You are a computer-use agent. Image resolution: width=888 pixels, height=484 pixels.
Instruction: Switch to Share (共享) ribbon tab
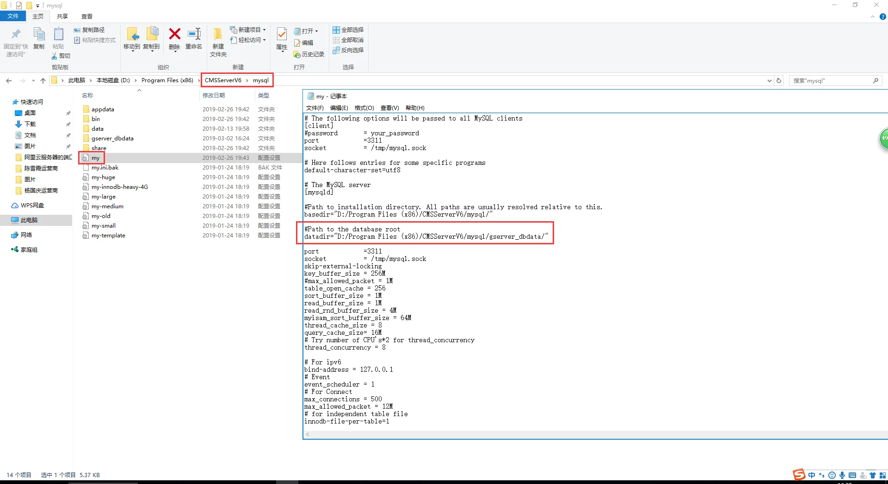[x=62, y=17]
